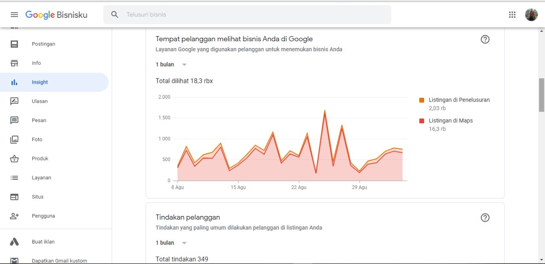Click the Pesan message icon
545x264 pixels.
14,120
